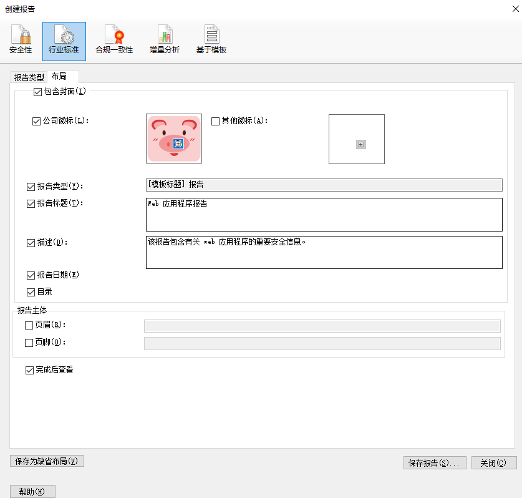Image resolution: width=522 pixels, height=498 pixels.
Task: Toggle the 报告类型 checkbox
Action: 31,187
